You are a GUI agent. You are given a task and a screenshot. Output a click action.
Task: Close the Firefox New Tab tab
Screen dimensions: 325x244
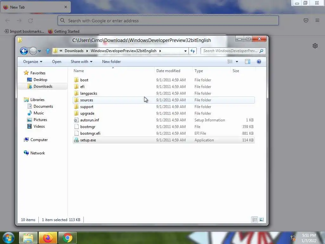(66, 7)
